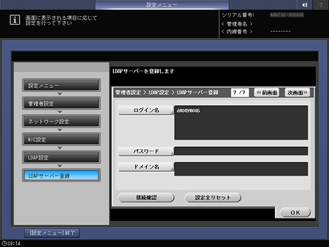
Task: Click the 09:14 time display
Action: tap(14, 243)
